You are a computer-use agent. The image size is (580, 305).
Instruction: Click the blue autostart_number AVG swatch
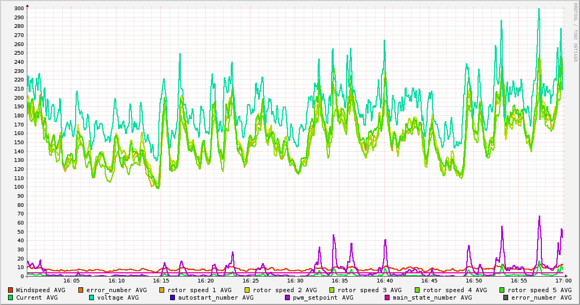pos(172,297)
